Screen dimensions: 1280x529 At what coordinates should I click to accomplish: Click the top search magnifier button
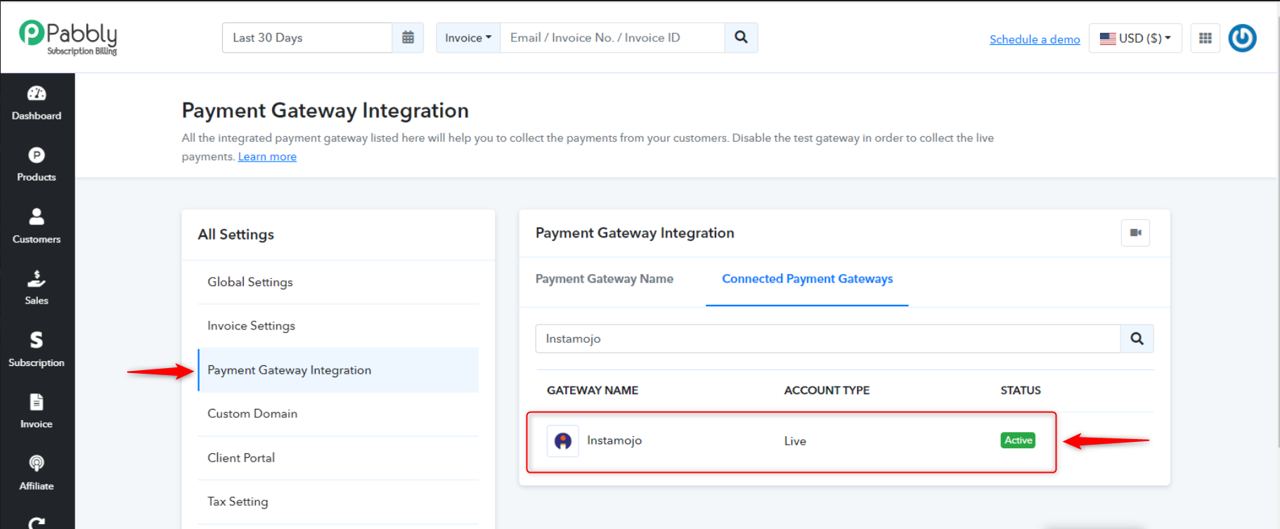[741, 38]
